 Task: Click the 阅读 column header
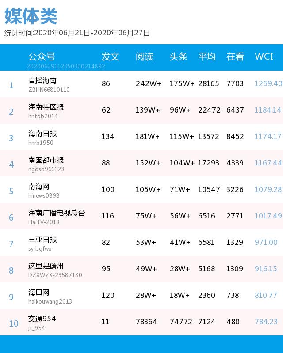(x=145, y=56)
